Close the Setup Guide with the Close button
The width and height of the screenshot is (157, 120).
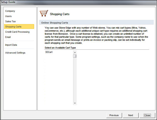147,115
